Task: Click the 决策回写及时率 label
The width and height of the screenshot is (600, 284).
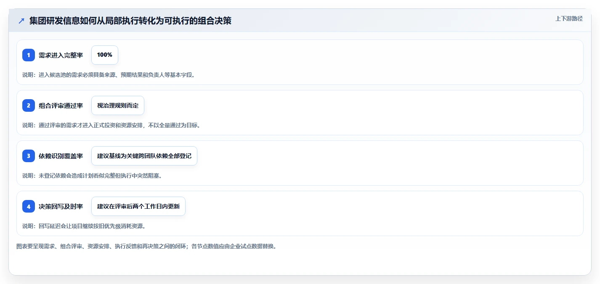Action: click(61, 206)
